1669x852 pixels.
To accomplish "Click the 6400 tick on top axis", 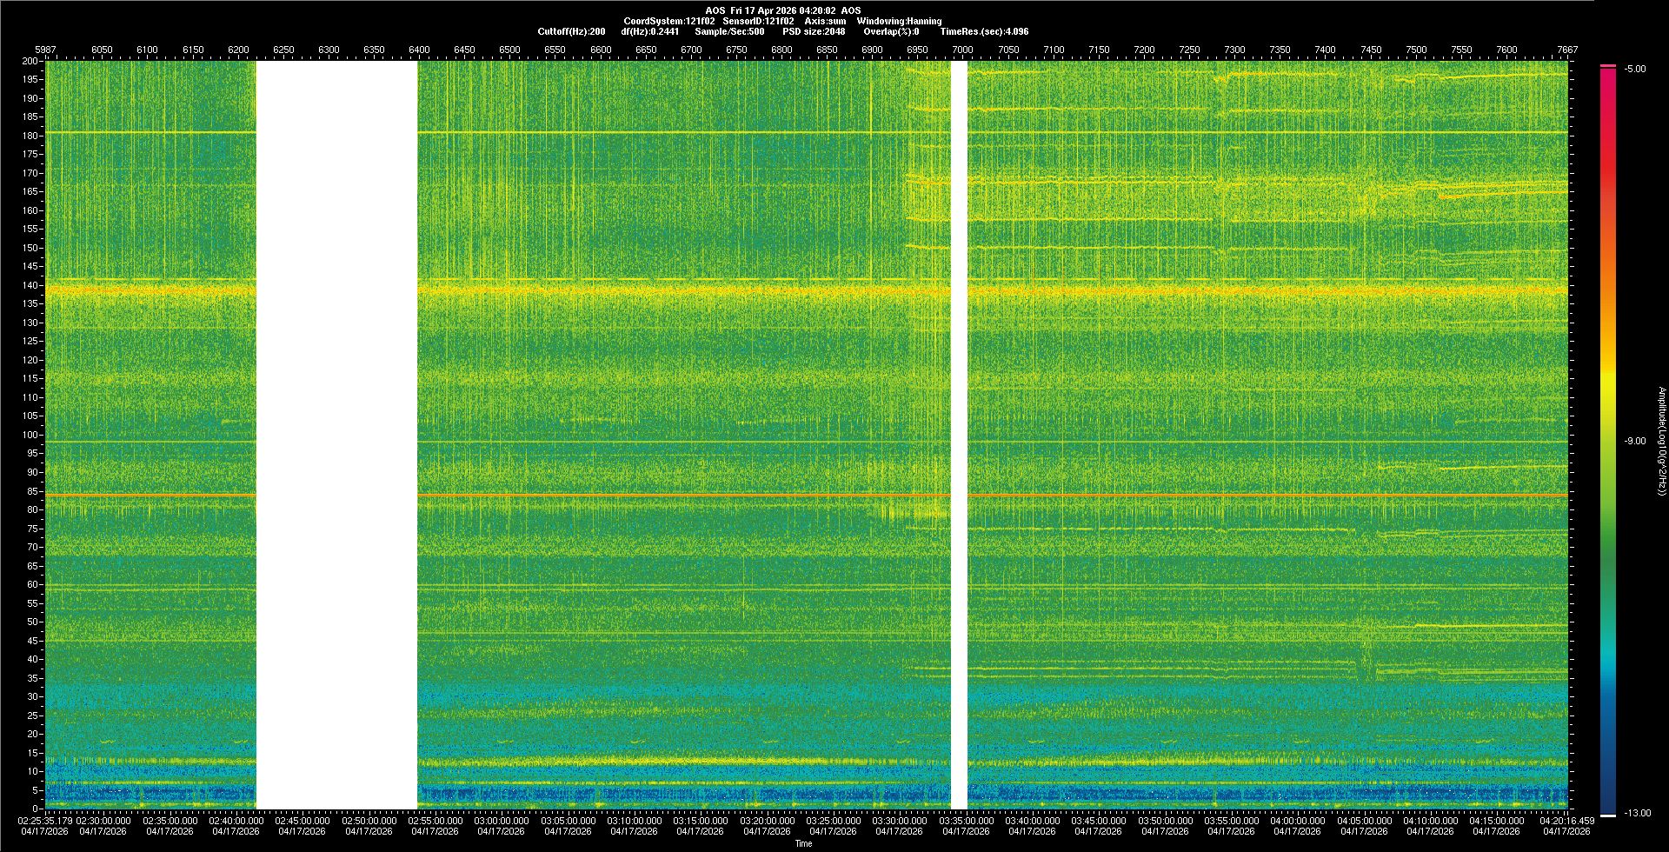I will click(x=419, y=50).
